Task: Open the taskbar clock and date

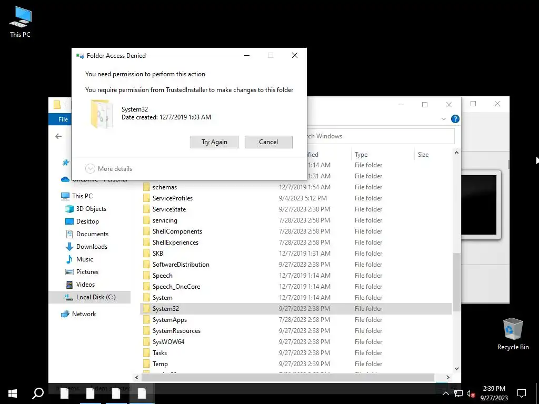Action: coord(494,393)
